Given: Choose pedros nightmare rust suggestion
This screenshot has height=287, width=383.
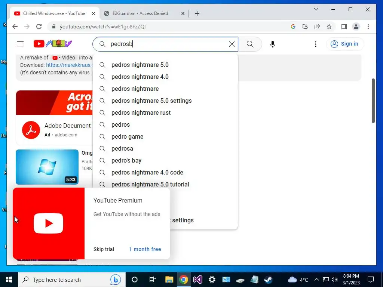Looking at the screenshot, I should coord(165,113).
